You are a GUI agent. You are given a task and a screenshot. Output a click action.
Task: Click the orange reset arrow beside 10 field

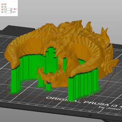click(x=4, y=9)
